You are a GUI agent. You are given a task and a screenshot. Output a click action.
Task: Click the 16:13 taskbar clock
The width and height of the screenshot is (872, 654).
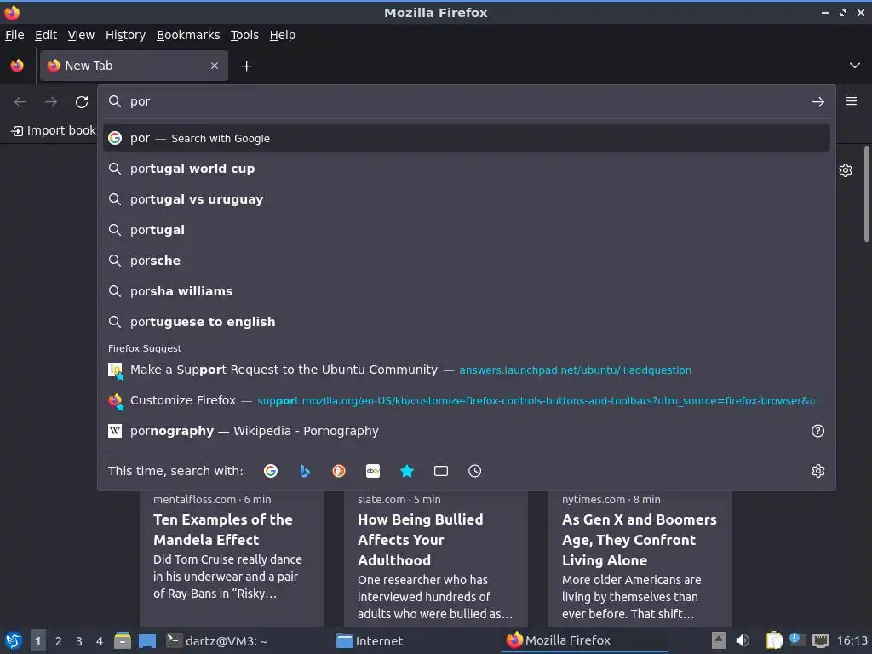click(x=852, y=640)
